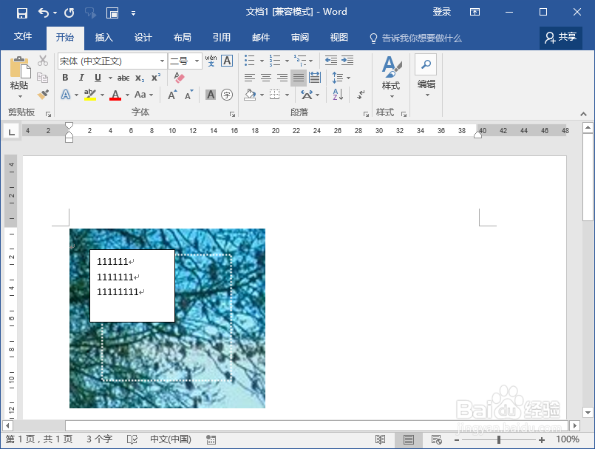Open the Format Painter tool
The width and height of the screenshot is (595, 449).
[43, 95]
